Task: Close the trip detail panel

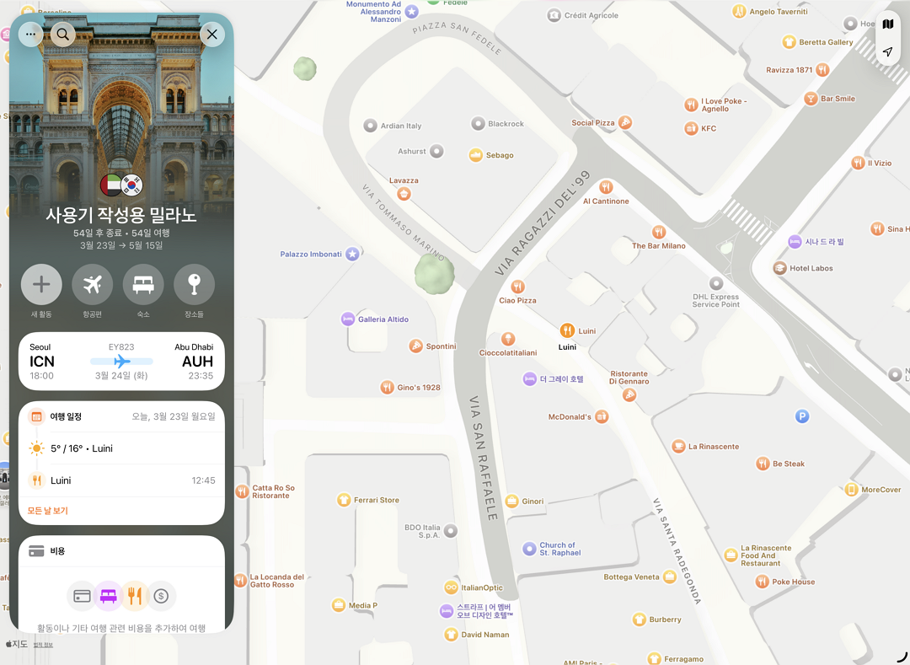Action: click(x=211, y=35)
